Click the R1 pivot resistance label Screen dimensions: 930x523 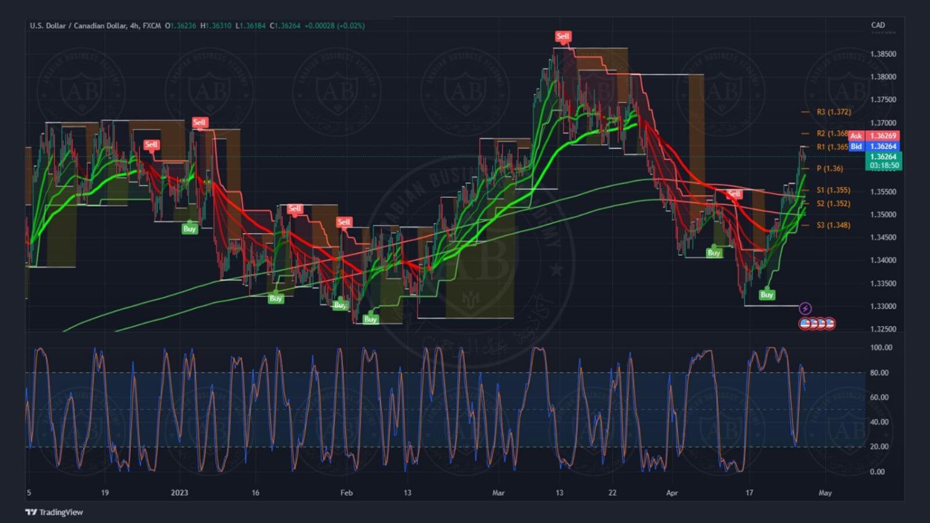pyautogui.click(x=833, y=147)
